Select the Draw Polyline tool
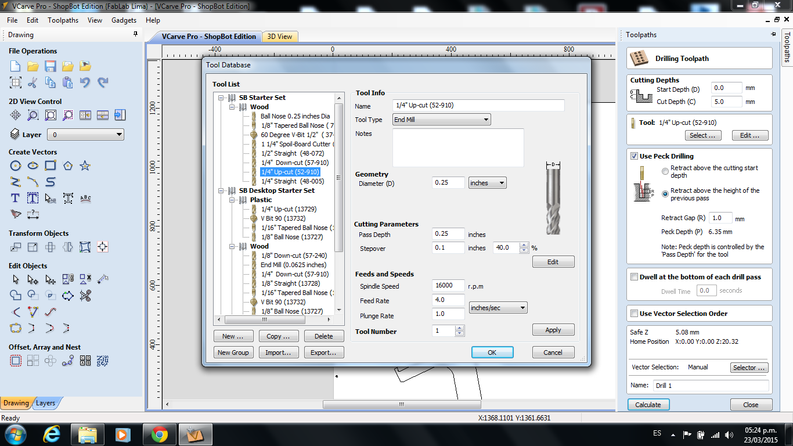Image resolution: width=793 pixels, height=446 pixels. tap(16, 182)
